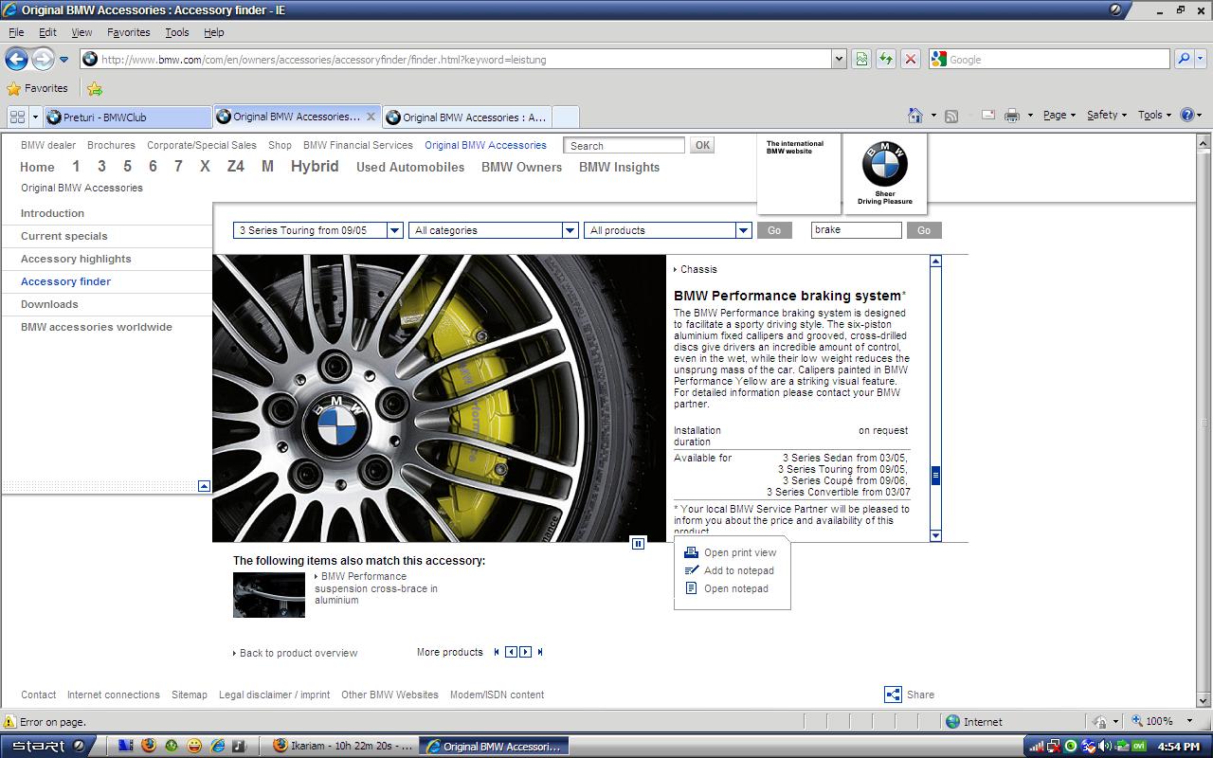Click the browser Forward arrow
Viewport: 1213px width, 758px height.
(x=43, y=59)
